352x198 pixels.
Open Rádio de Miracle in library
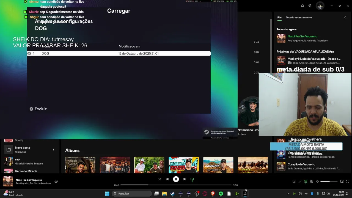(30, 171)
